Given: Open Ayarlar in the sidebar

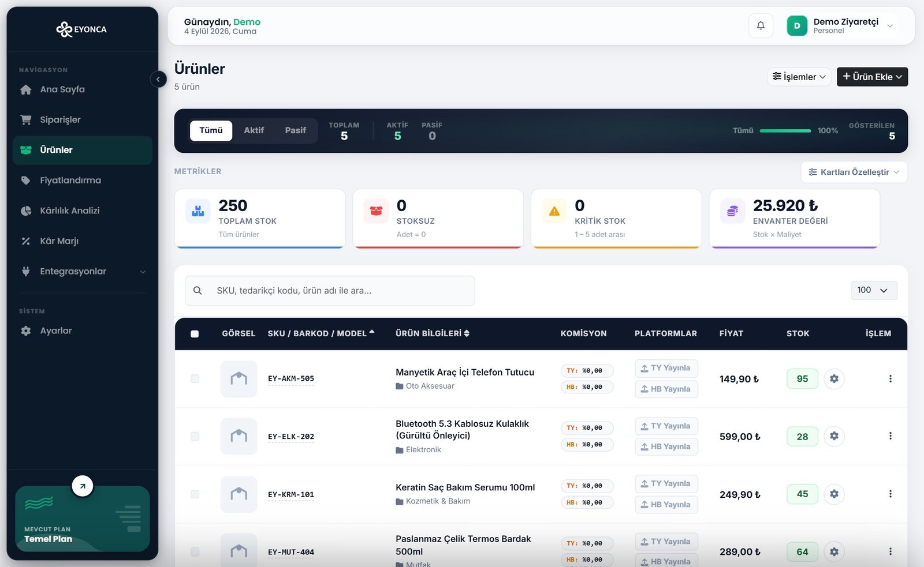Looking at the screenshot, I should (x=83, y=331).
